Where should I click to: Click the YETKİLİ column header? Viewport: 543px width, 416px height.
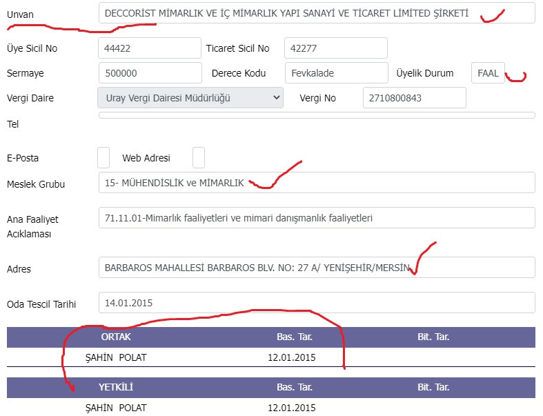[x=116, y=387]
